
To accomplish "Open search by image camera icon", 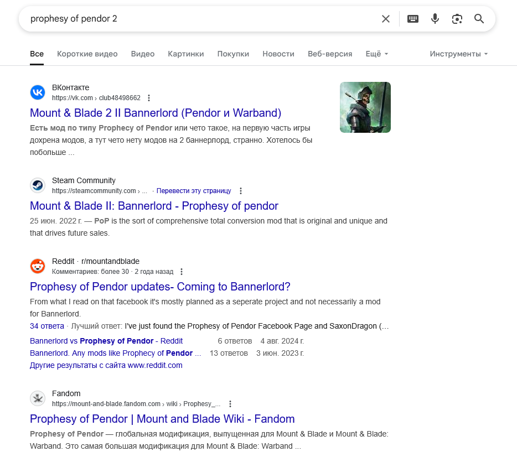I will tap(457, 19).
